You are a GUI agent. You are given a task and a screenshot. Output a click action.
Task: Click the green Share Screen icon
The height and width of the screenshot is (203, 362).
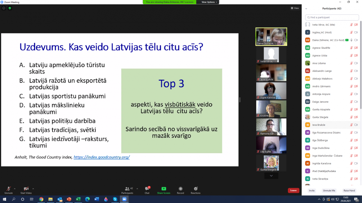[164, 189]
